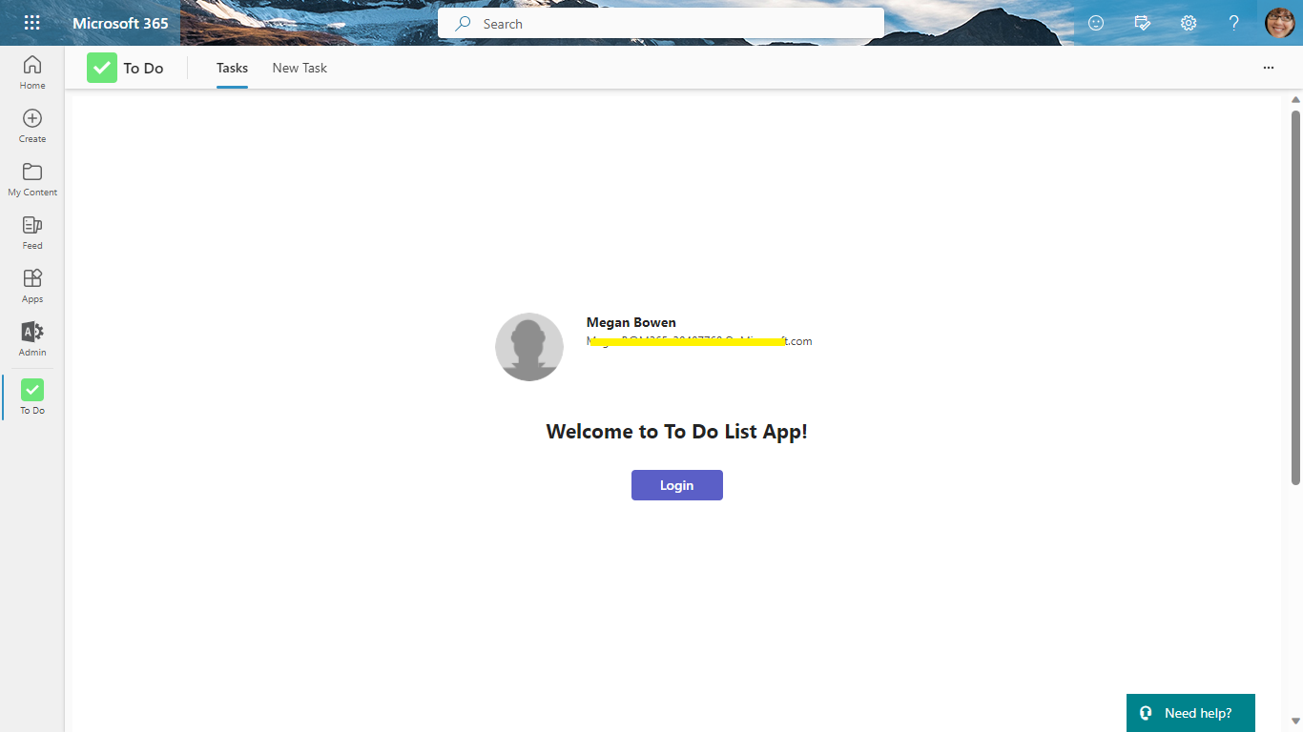Open the Microsoft 365 app launcher waffle

[x=31, y=23]
